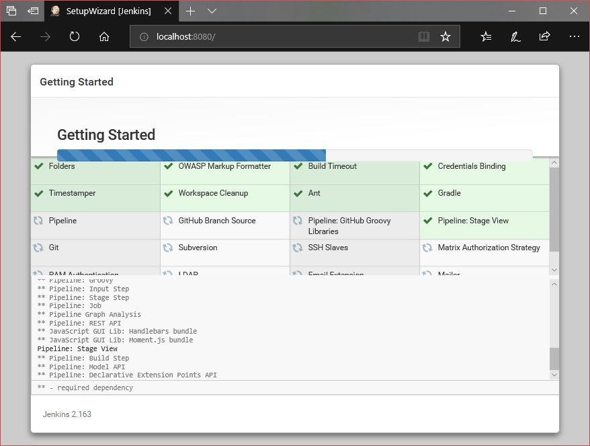Select the SetupWizard [Jenkins] tab
590x446 pixels.
[x=108, y=11]
